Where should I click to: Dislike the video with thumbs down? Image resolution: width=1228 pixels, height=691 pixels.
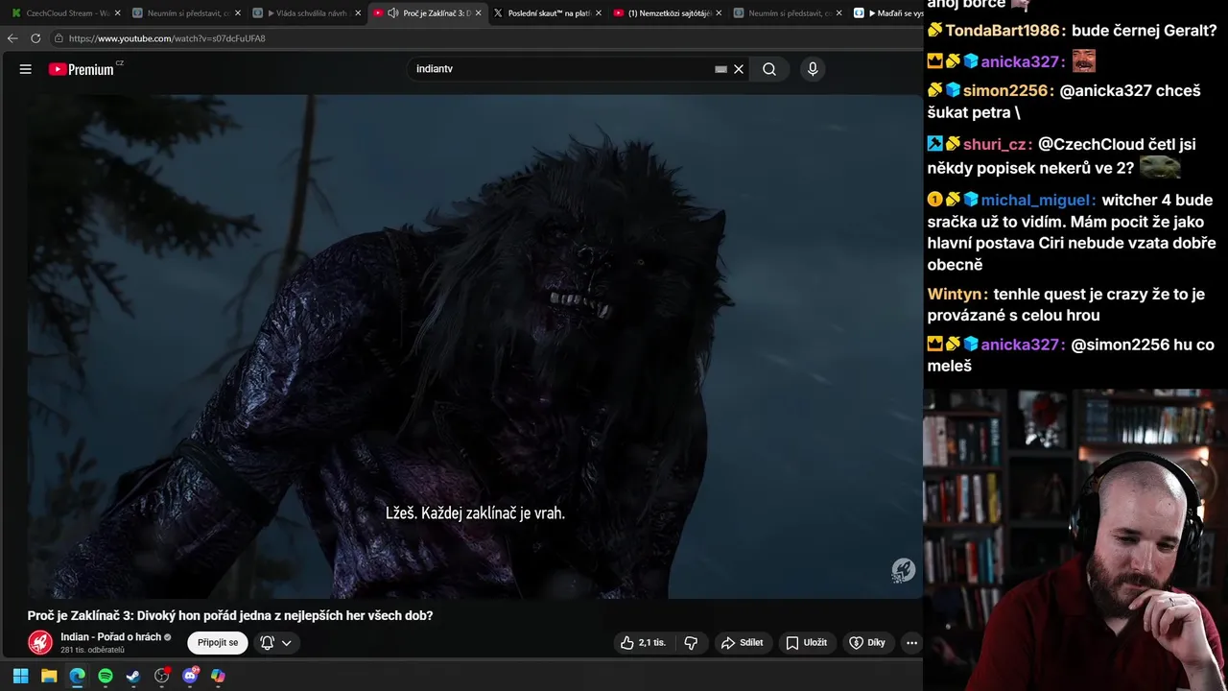tap(691, 643)
